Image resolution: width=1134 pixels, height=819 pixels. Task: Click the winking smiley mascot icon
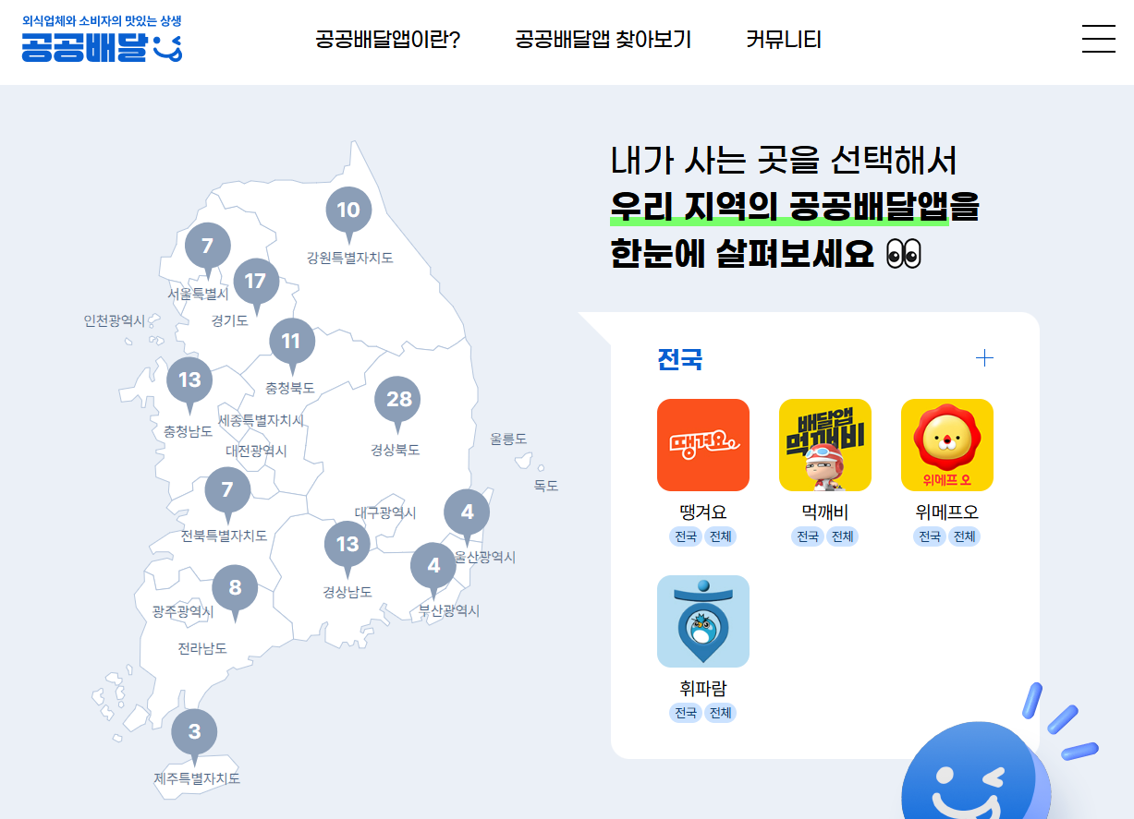[975, 771]
